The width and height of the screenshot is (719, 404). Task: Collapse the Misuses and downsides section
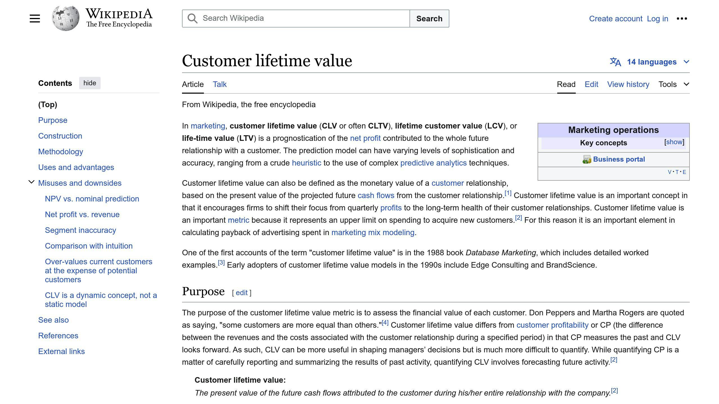pyautogui.click(x=31, y=182)
